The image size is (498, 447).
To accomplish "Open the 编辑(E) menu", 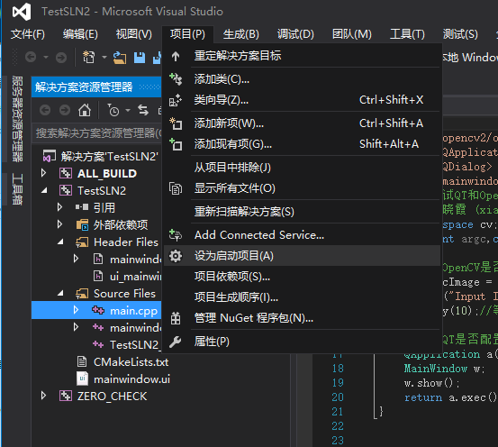I will coord(80,34).
